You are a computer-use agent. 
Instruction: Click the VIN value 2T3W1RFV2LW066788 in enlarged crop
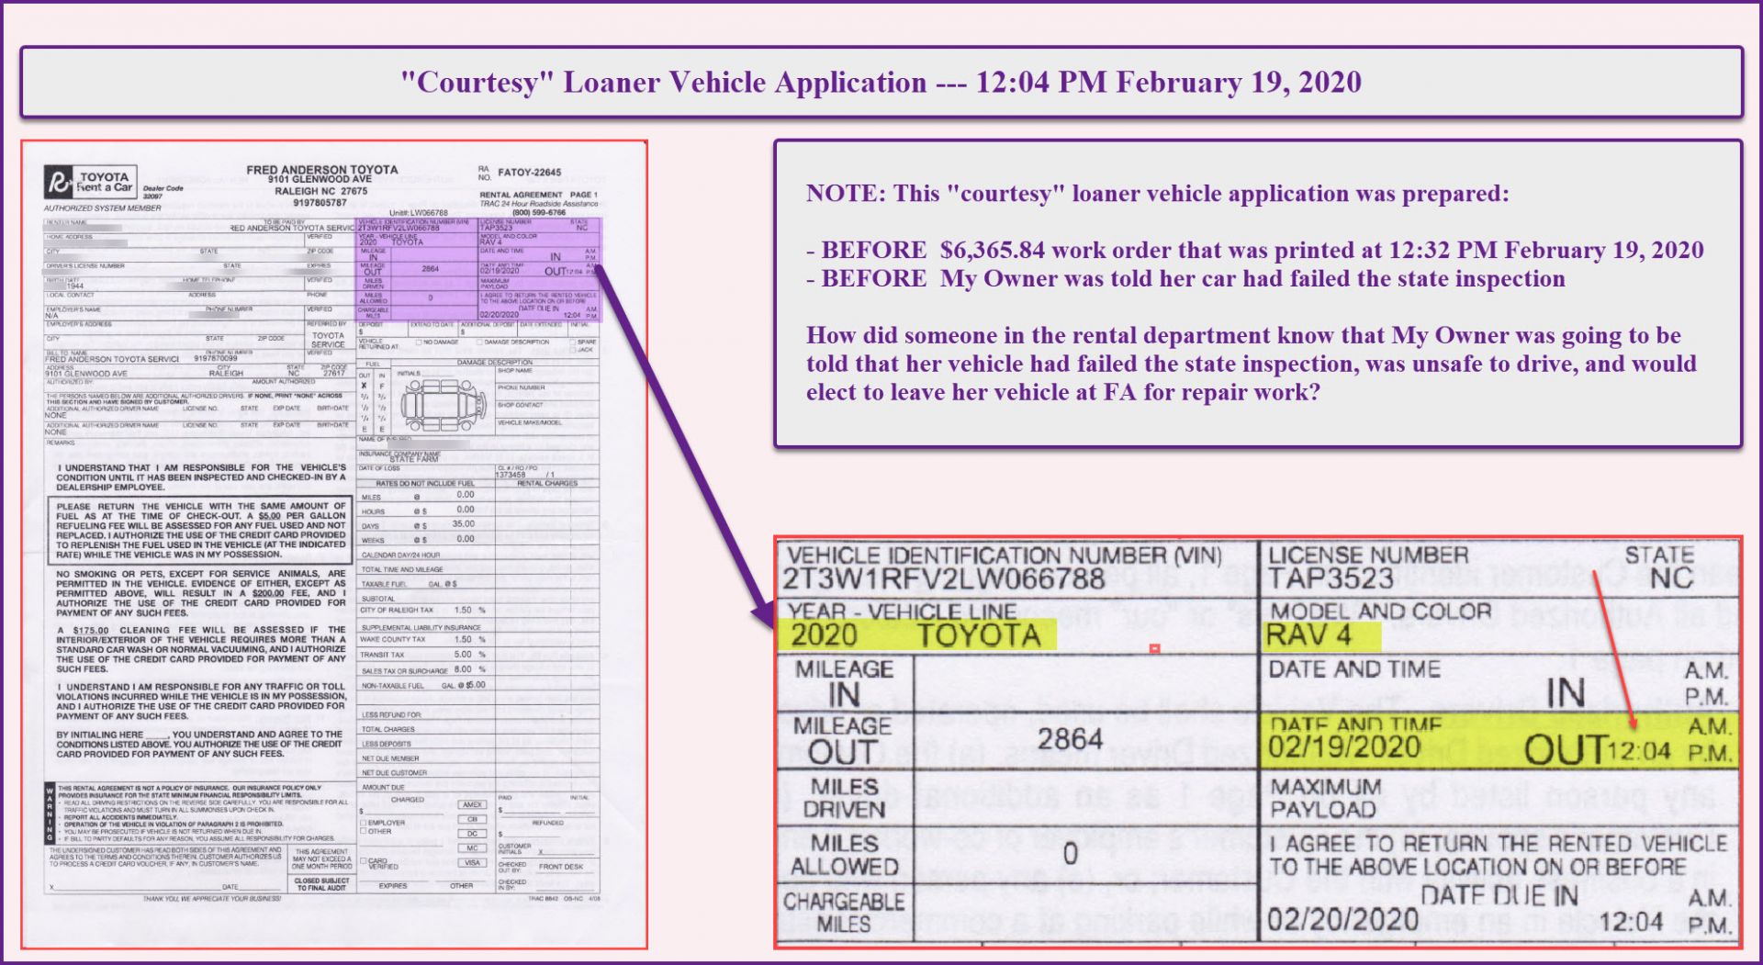pyautogui.click(x=943, y=578)
